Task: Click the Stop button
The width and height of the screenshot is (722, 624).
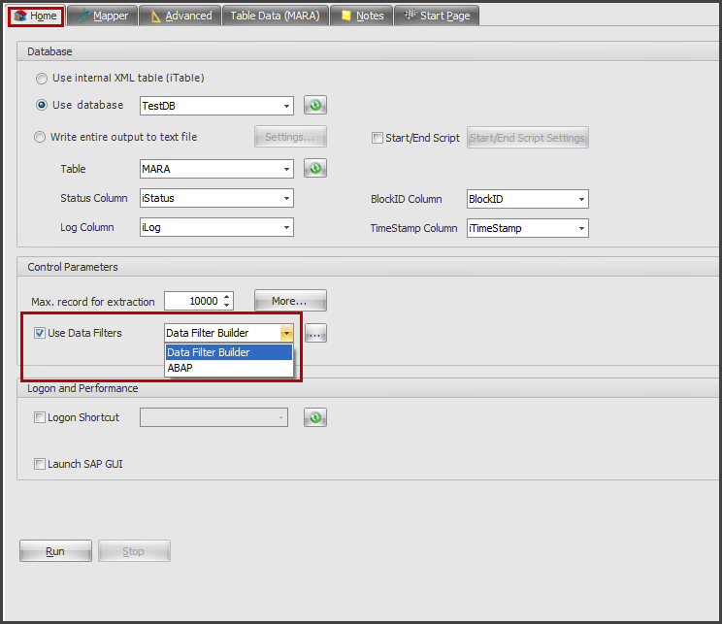Action: (x=134, y=551)
